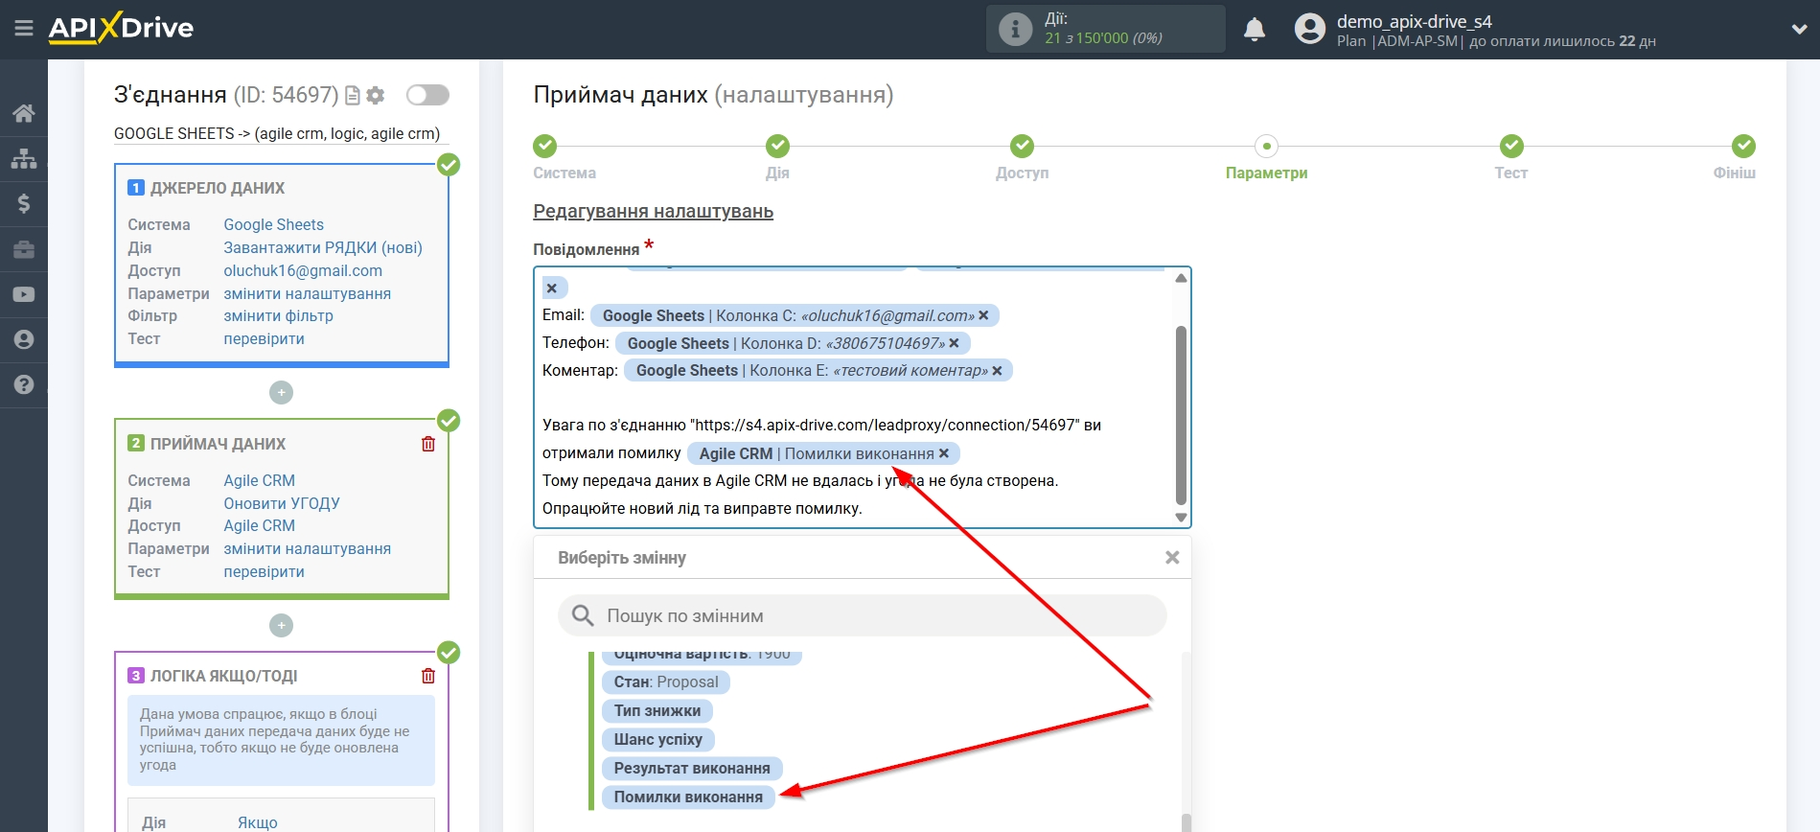Go to the Тест step
This screenshot has width=1820, height=832.
[1511, 146]
